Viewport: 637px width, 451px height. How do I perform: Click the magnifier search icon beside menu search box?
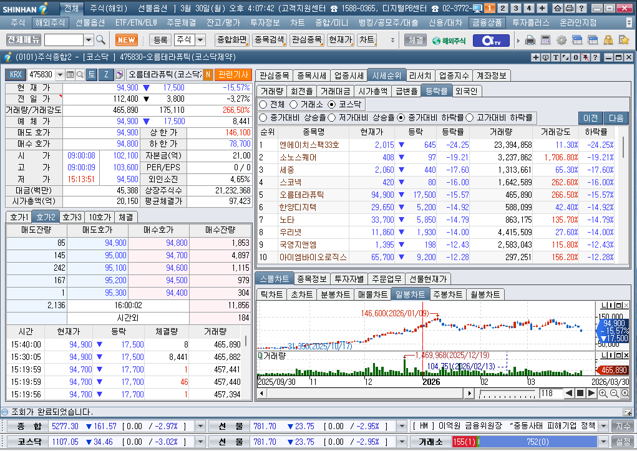100,40
